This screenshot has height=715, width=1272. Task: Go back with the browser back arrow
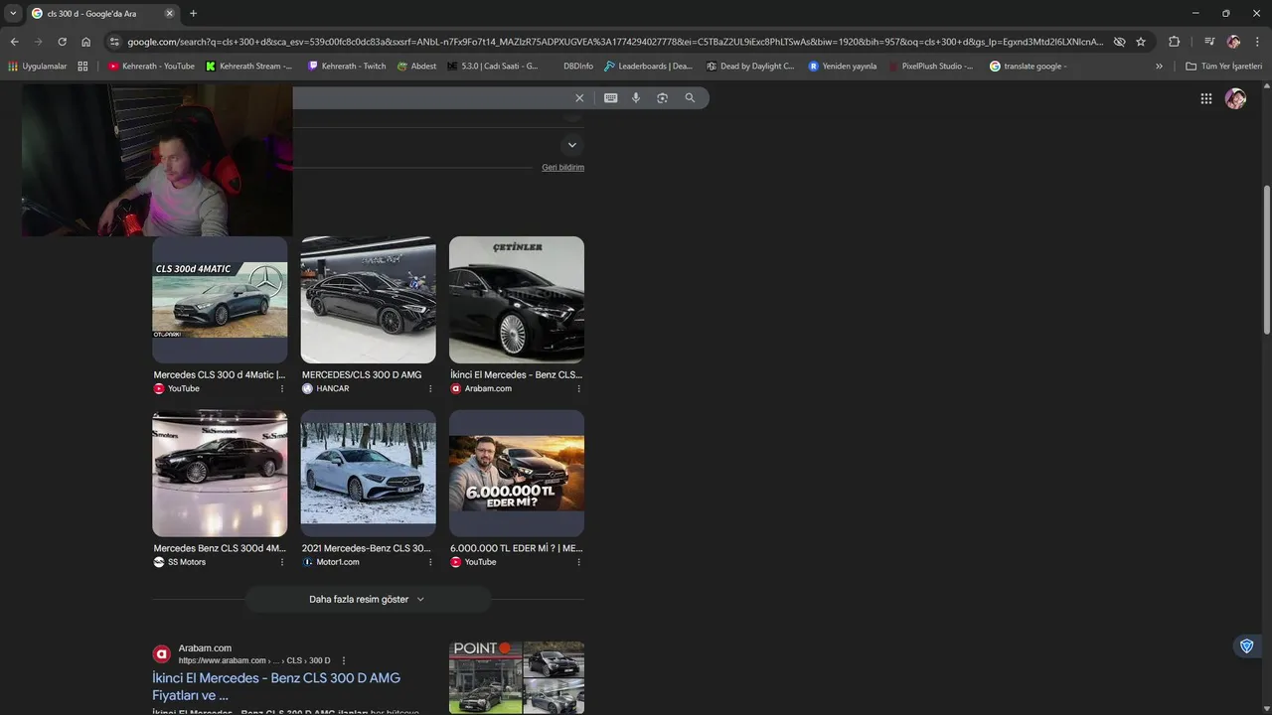click(14, 42)
